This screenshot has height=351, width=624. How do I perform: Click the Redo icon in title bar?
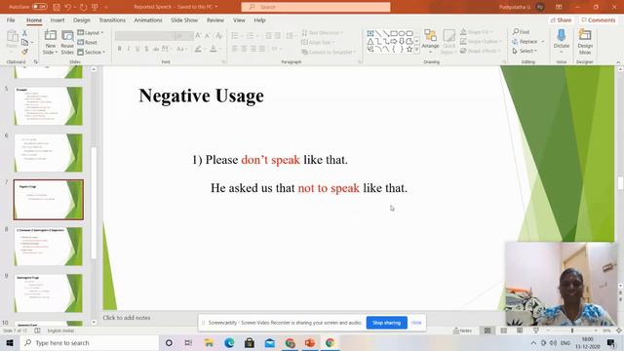click(83, 7)
